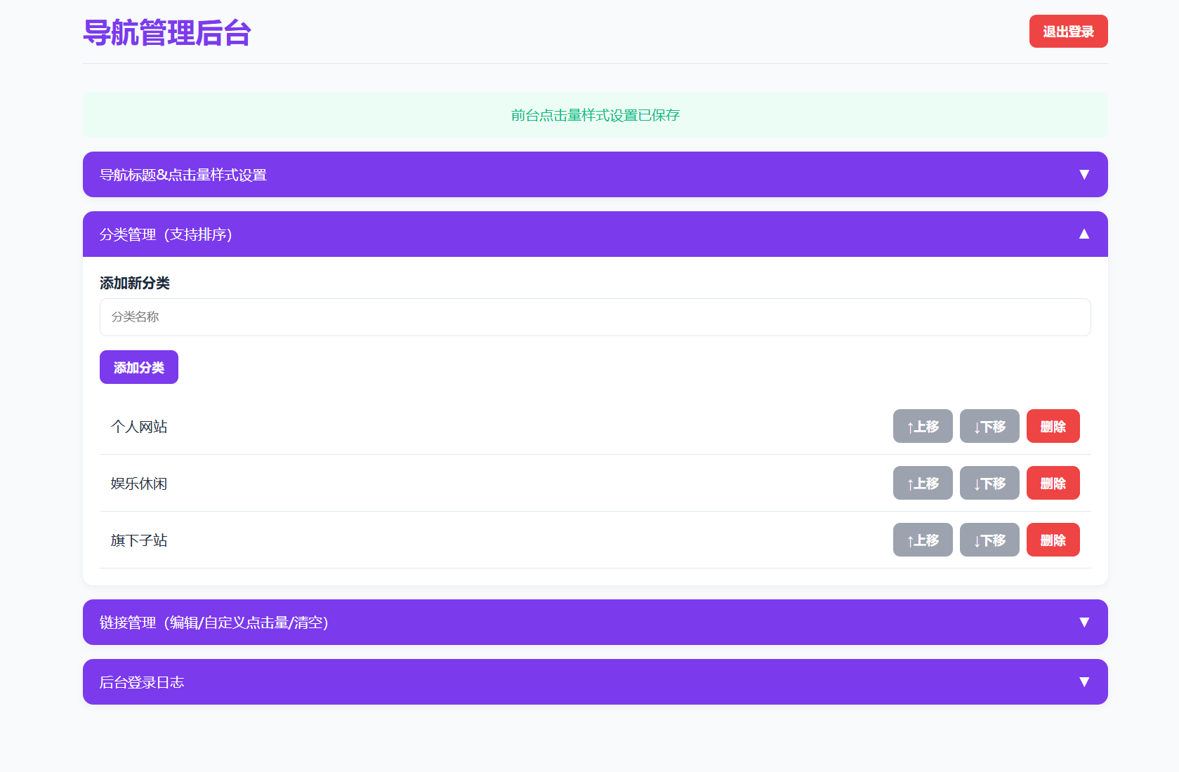Move 个人网站 category up

922,426
